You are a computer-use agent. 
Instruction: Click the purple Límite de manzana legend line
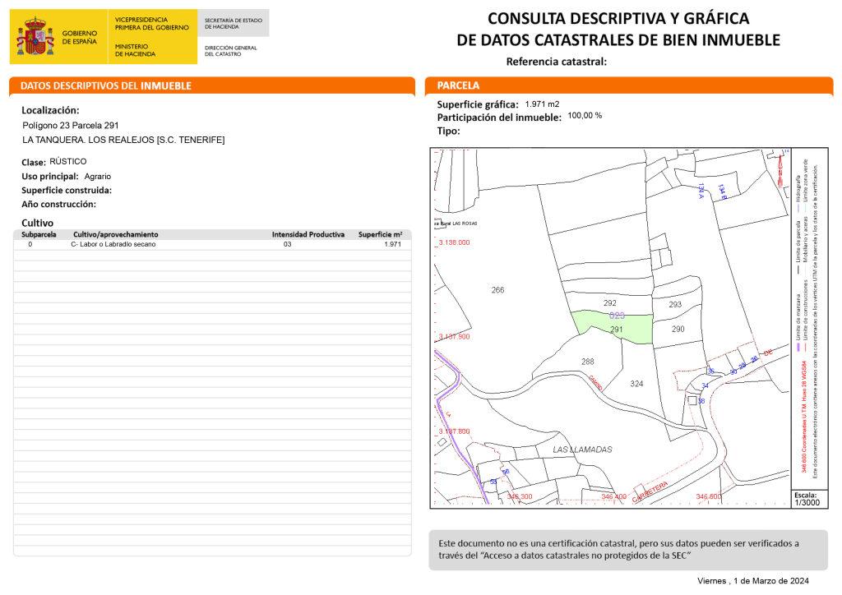click(798, 348)
